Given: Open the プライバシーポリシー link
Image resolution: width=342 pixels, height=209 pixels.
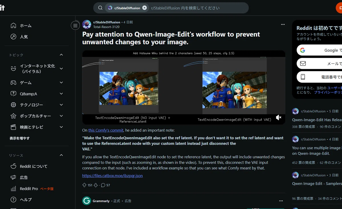Looking at the screenshot, I should click(328, 93).
